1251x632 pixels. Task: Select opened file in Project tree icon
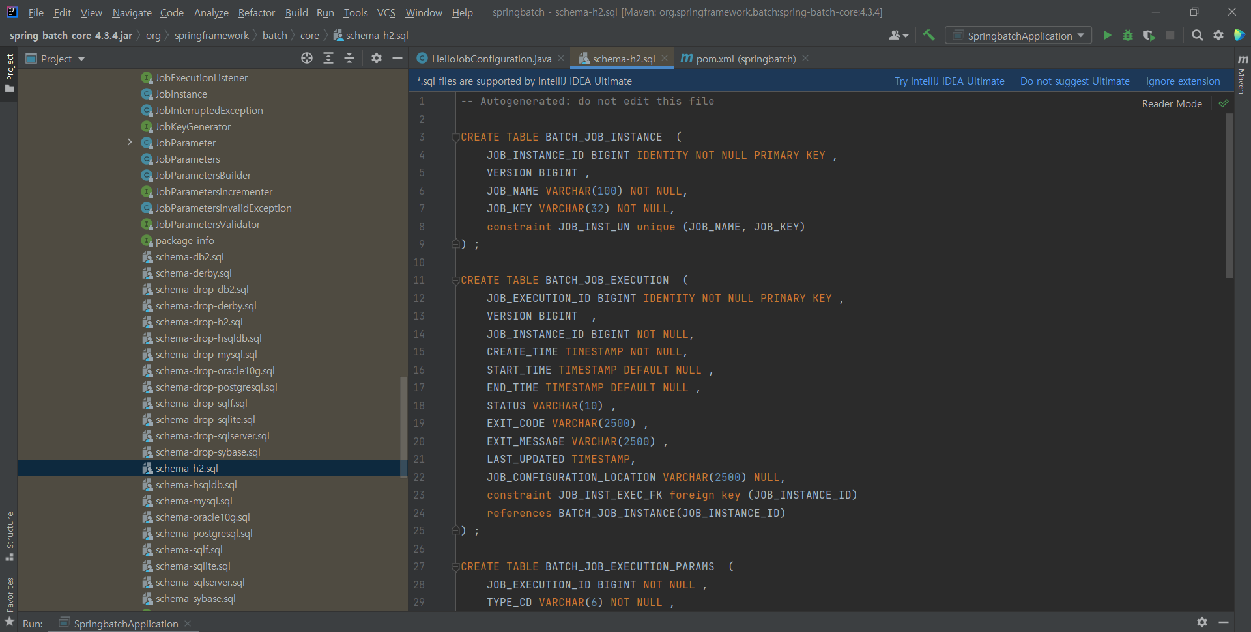[x=307, y=59]
